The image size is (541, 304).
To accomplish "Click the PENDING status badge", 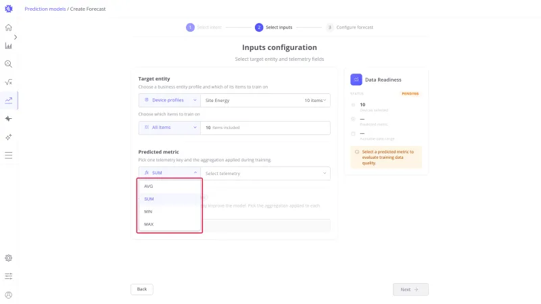I will click(410, 93).
